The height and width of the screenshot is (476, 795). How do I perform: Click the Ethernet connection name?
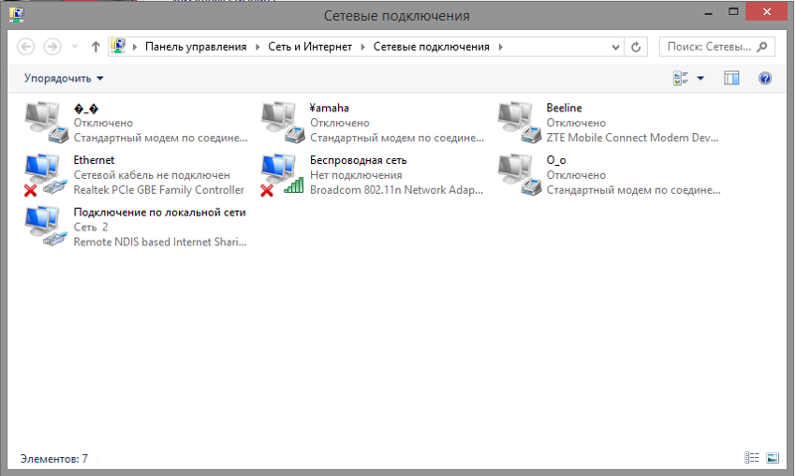pyautogui.click(x=93, y=160)
